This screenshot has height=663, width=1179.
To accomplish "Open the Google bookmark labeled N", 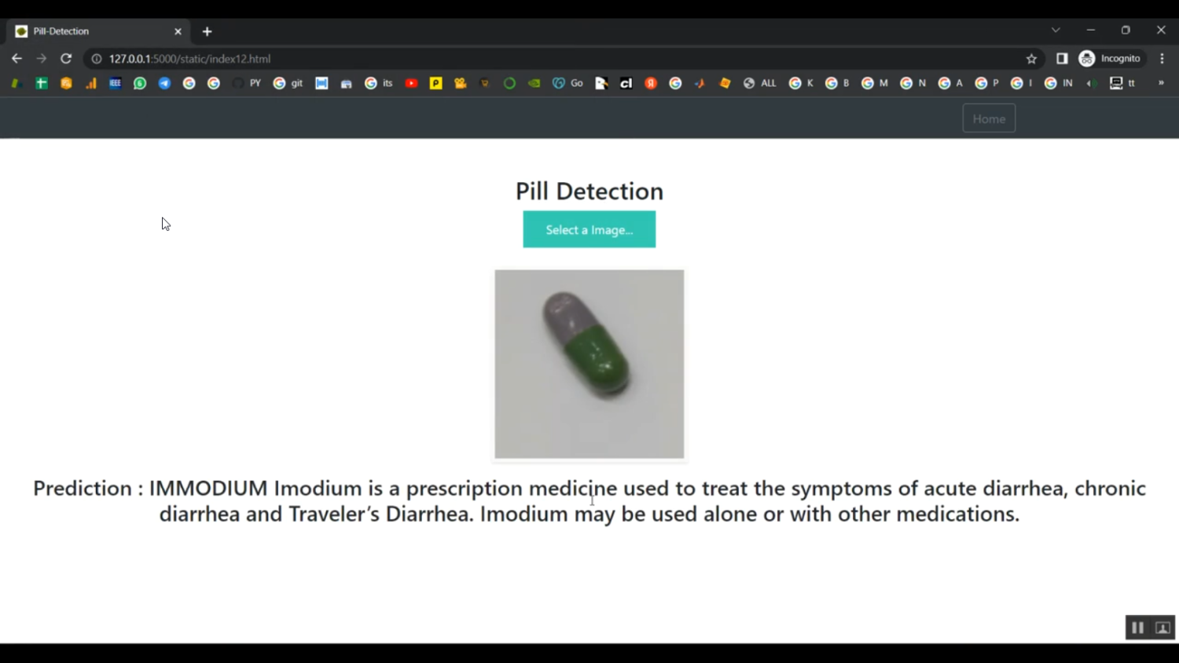I will click(x=913, y=83).
